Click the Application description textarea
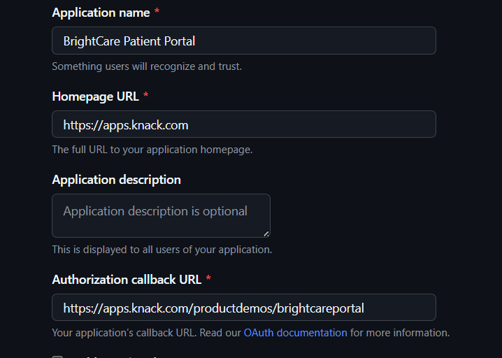 pyautogui.click(x=161, y=215)
